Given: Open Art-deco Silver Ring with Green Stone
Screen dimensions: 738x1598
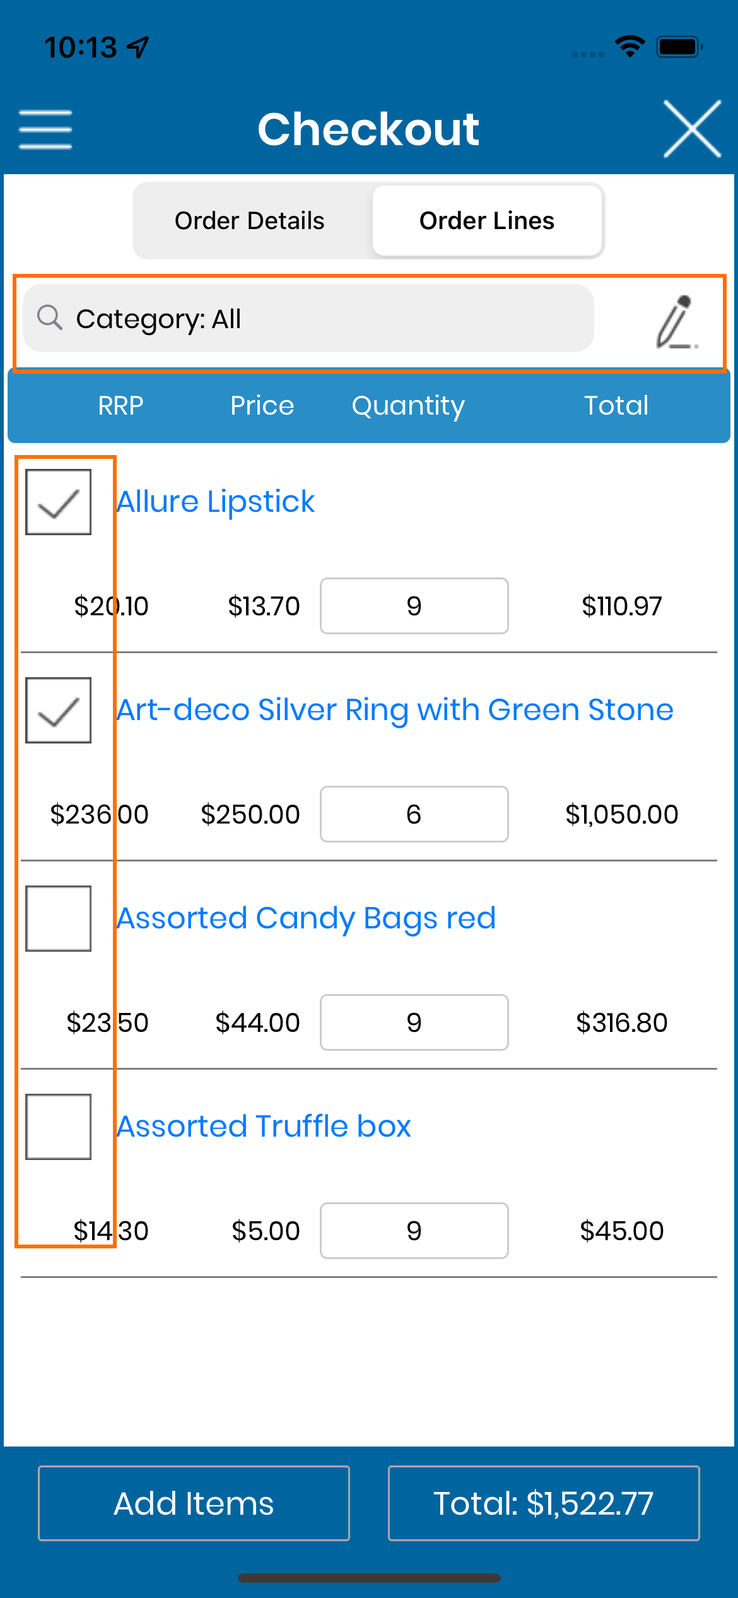Looking at the screenshot, I should point(395,710).
